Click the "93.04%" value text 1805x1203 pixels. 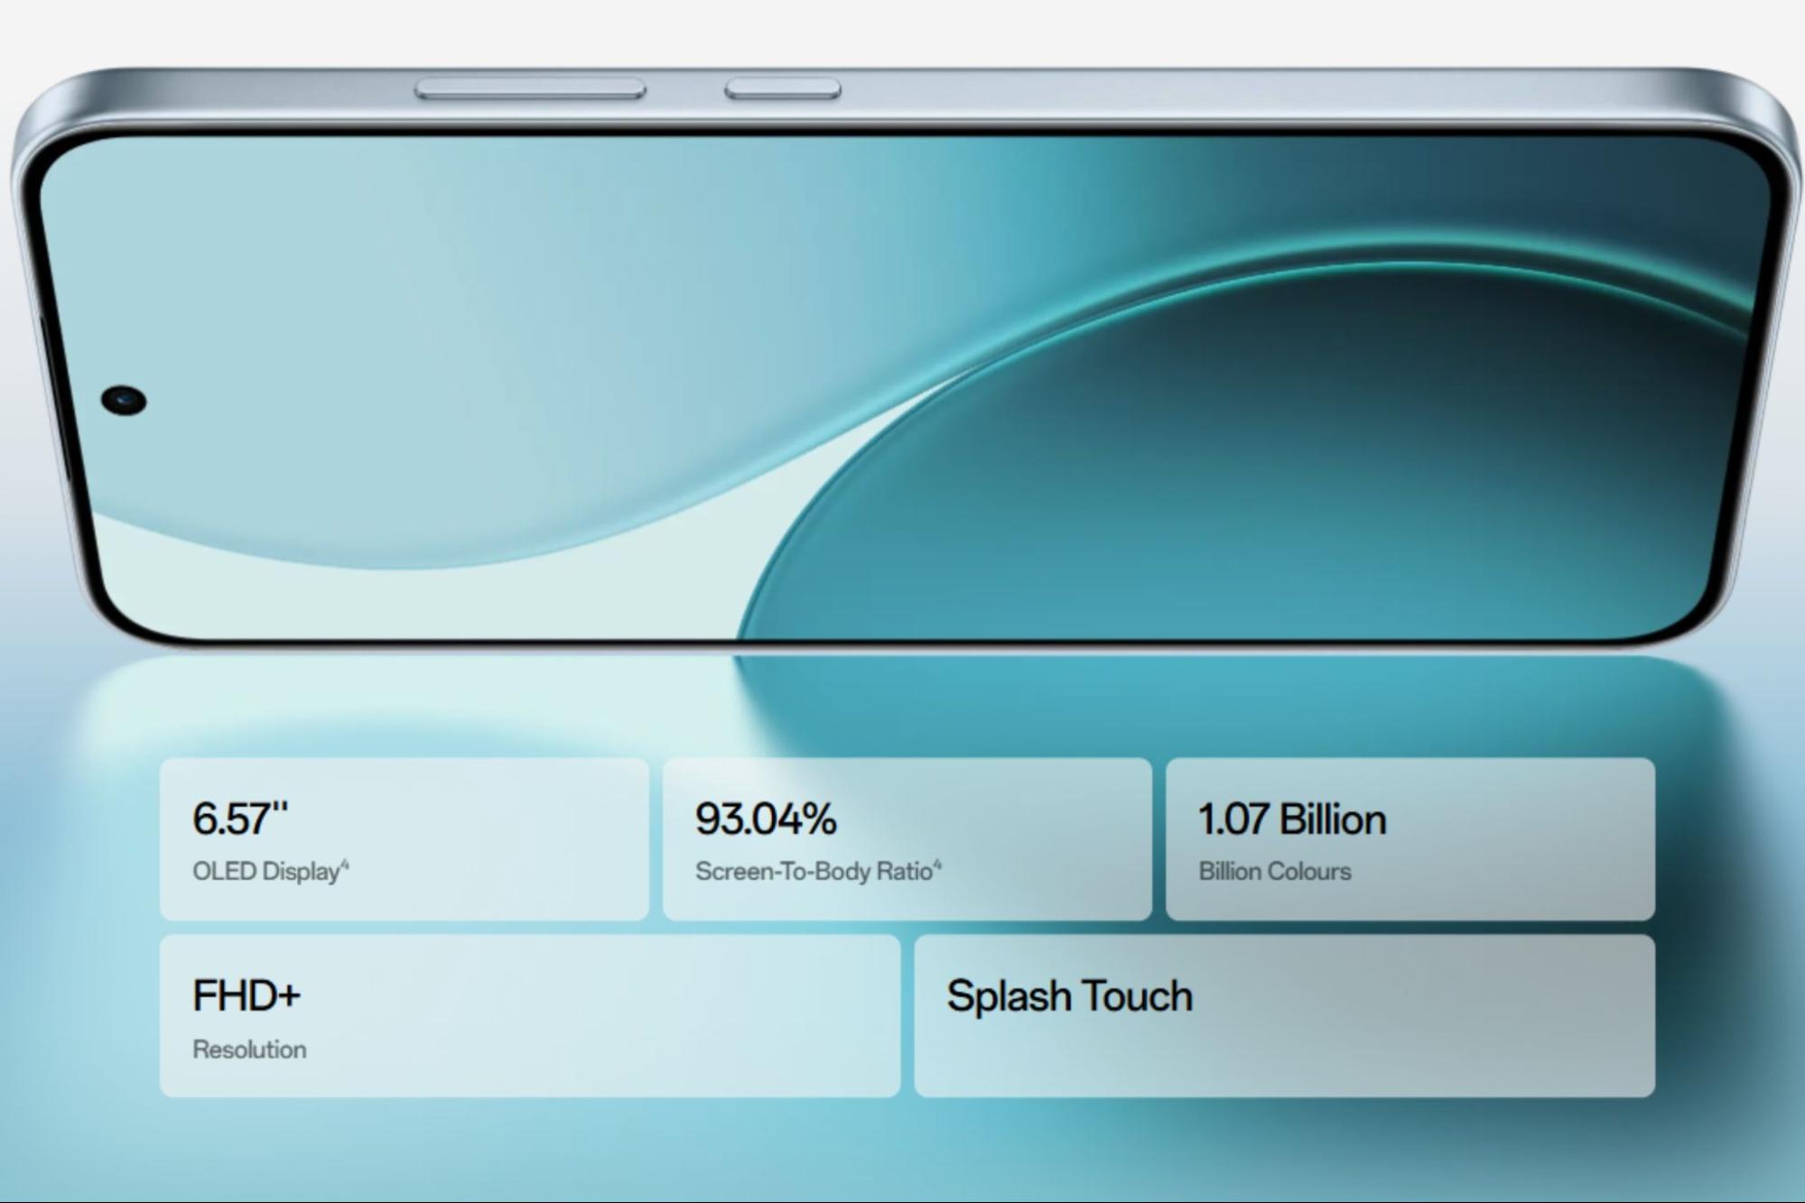[x=766, y=819]
